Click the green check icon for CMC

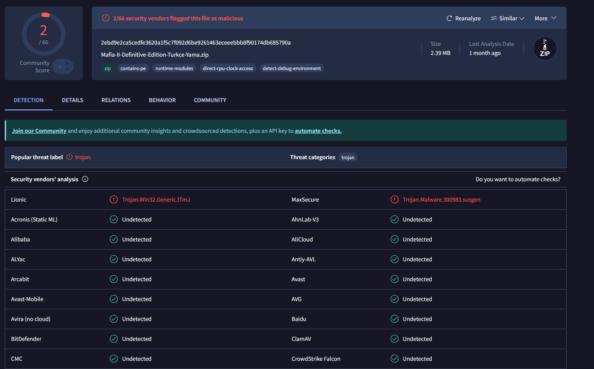coord(114,359)
